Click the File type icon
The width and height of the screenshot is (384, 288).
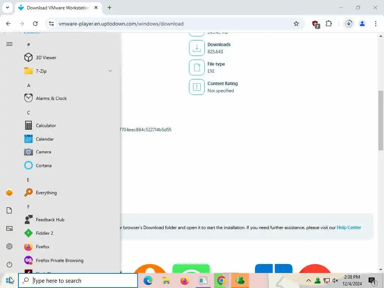(x=196, y=67)
